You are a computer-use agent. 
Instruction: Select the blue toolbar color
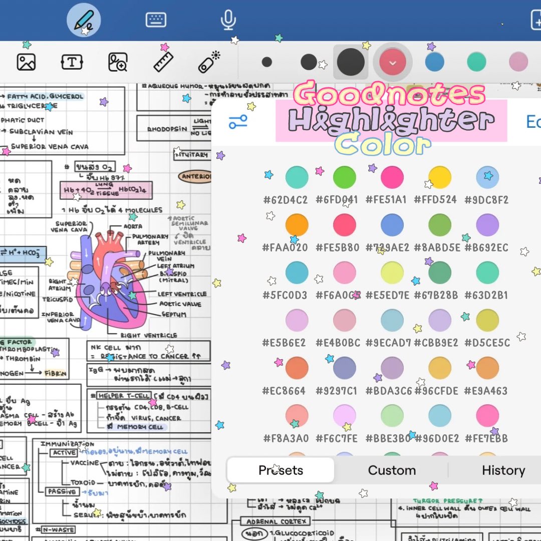point(434,62)
